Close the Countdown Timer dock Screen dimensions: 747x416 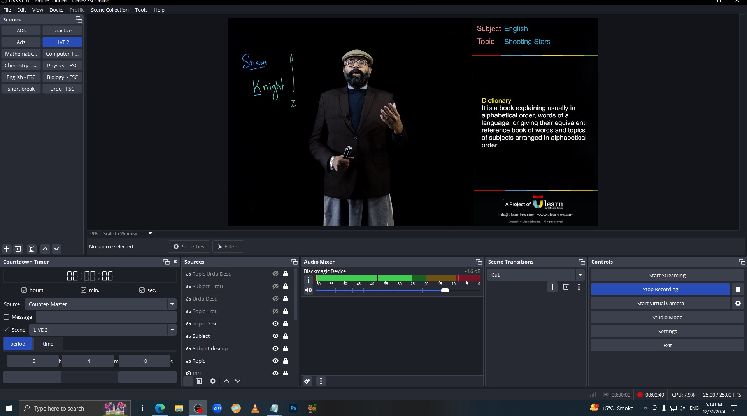pos(175,262)
